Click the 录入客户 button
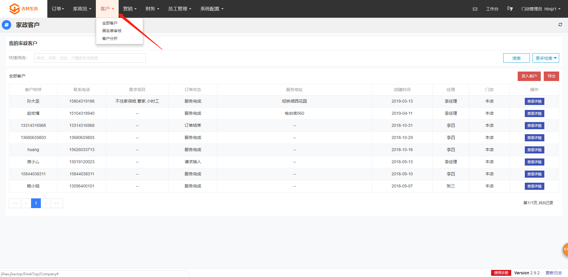 (529, 76)
